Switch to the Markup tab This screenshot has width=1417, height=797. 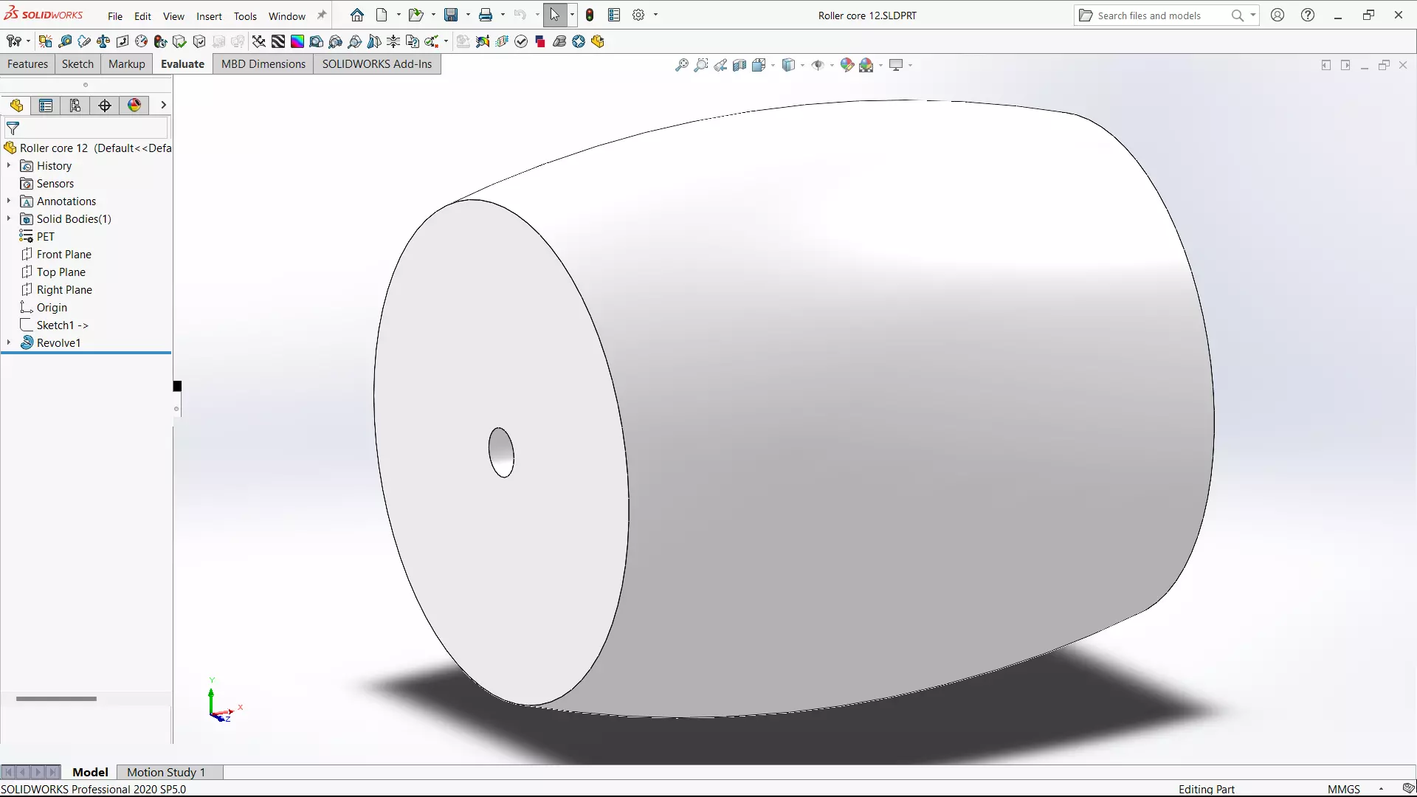click(x=127, y=64)
